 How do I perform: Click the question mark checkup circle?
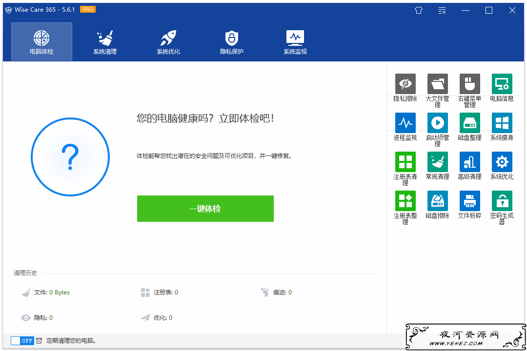pos(70,157)
